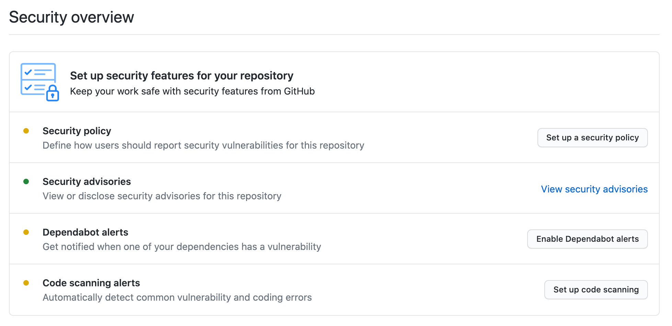Click the Keep your work safe subtitle text
Viewport: 672px width, 326px height.
pos(192,91)
